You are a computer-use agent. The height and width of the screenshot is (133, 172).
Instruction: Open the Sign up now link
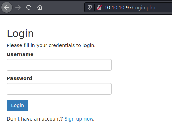pos(79,119)
